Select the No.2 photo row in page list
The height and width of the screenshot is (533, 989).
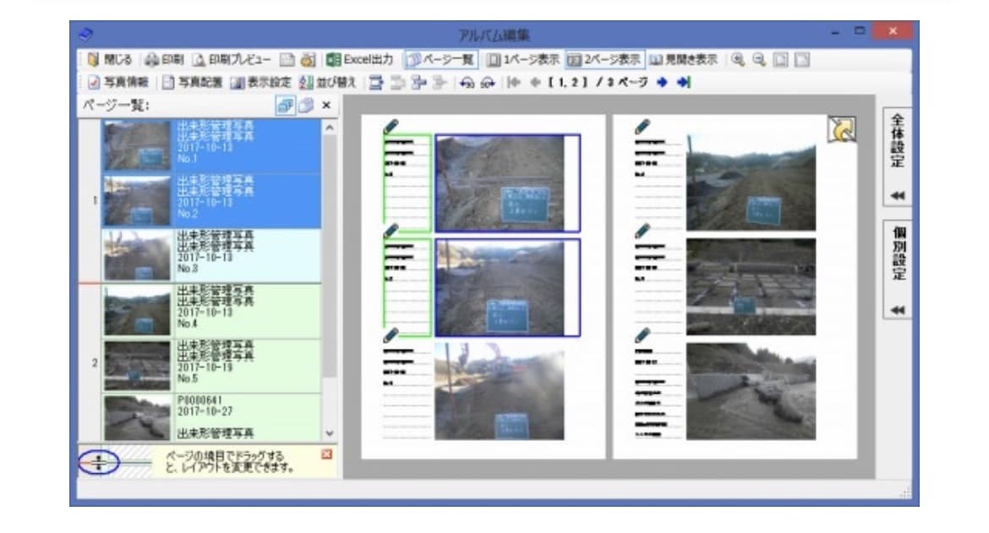(211, 201)
